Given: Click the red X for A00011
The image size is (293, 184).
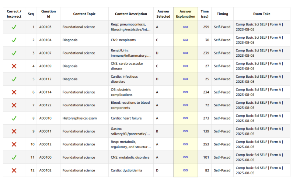Looking at the screenshot, I should [14, 131].
